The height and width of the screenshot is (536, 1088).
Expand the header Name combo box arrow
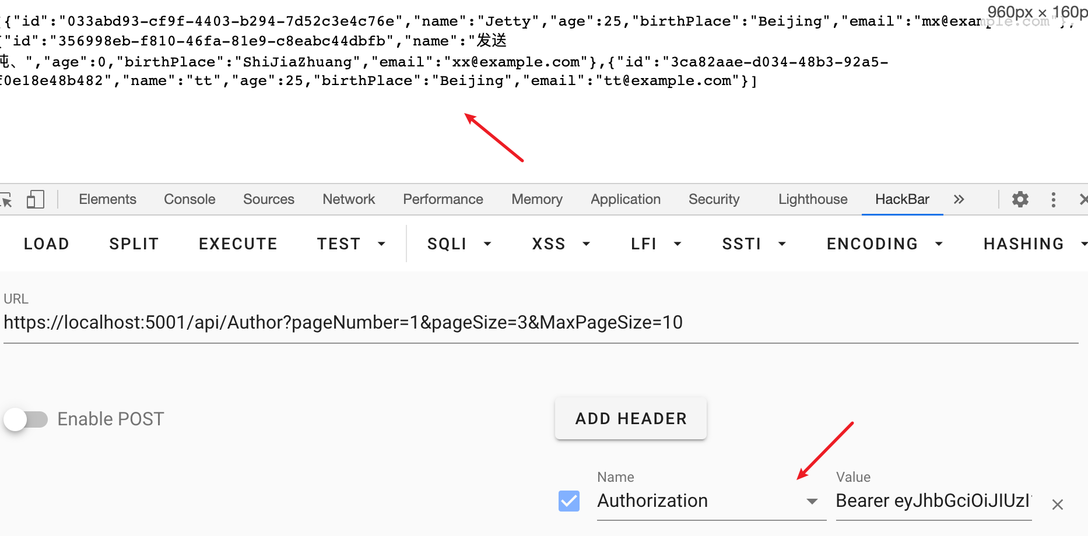pos(812,502)
